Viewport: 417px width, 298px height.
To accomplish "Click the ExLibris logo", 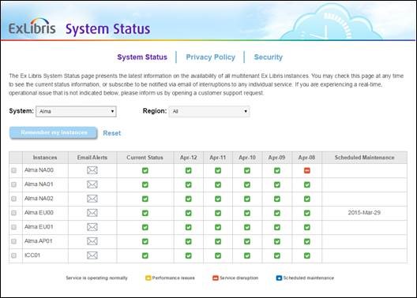I will (x=32, y=27).
